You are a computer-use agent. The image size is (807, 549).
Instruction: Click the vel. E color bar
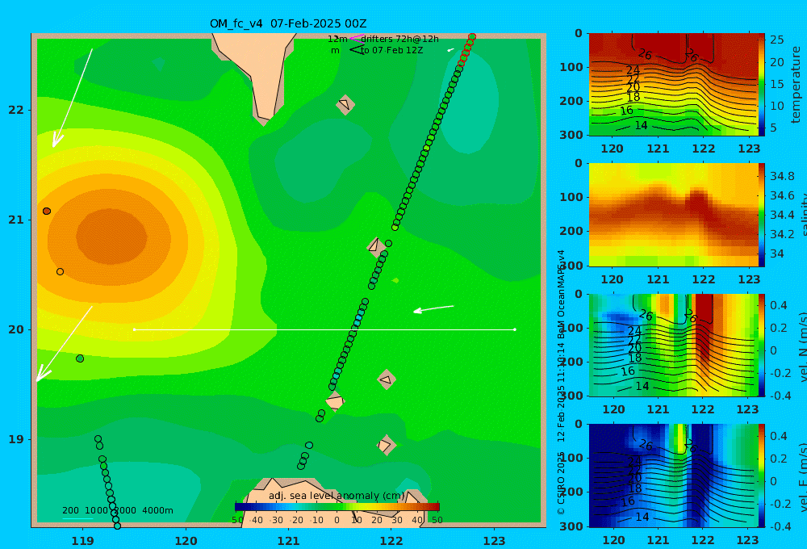click(761, 476)
